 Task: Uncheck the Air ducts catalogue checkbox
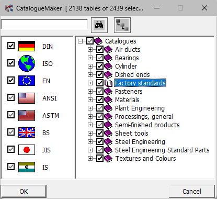tap(100, 50)
